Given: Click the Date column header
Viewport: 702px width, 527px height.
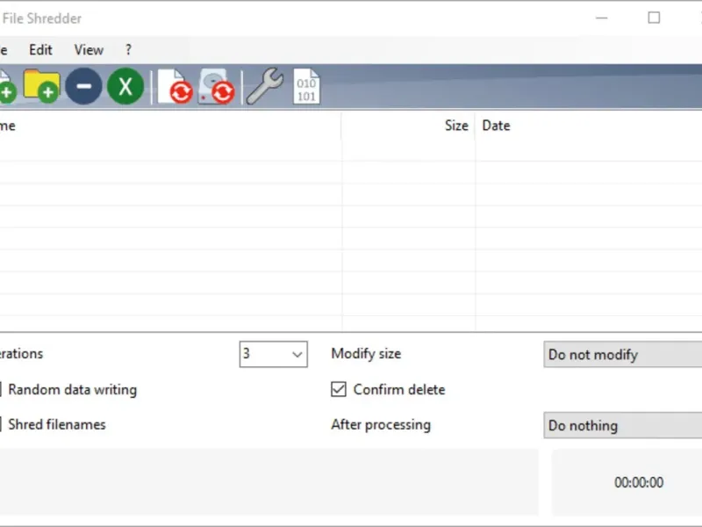Looking at the screenshot, I should [589, 126].
